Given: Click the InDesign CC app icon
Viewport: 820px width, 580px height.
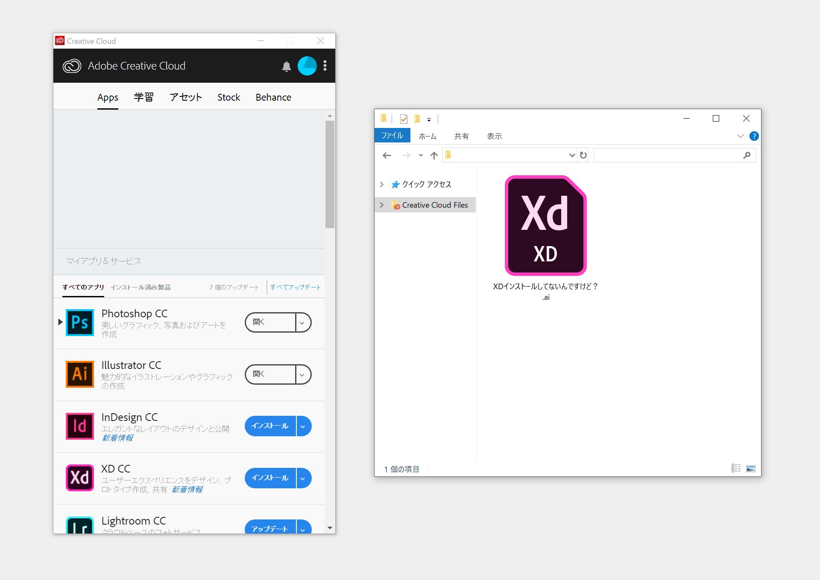Looking at the screenshot, I should (x=80, y=426).
